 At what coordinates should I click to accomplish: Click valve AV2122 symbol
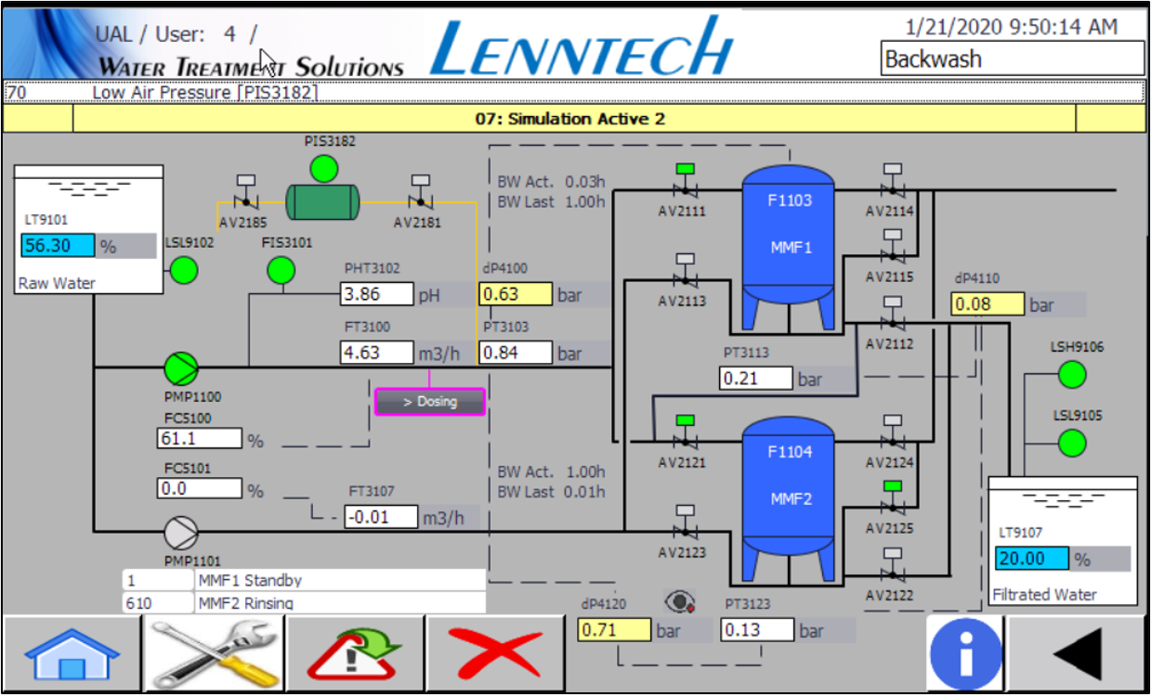click(x=892, y=567)
